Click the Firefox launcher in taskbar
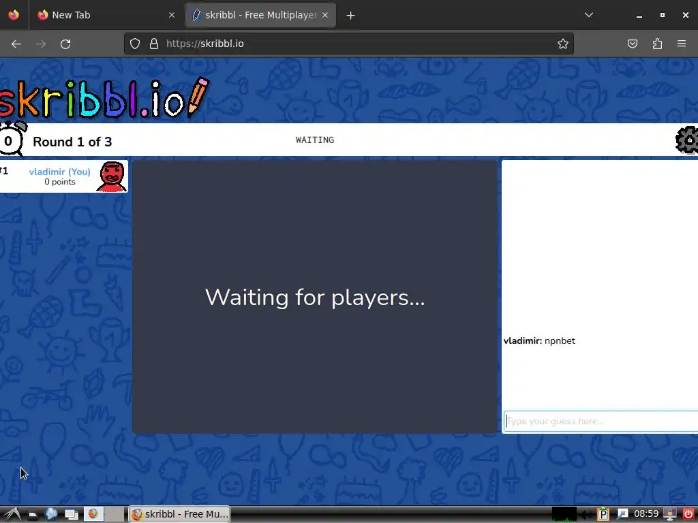The height and width of the screenshot is (523, 698). pyautogui.click(x=93, y=514)
